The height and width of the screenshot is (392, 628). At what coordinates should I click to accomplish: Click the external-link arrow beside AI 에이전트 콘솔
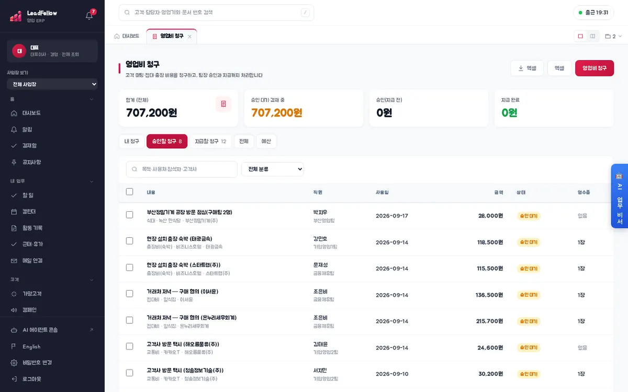pos(92,330)
